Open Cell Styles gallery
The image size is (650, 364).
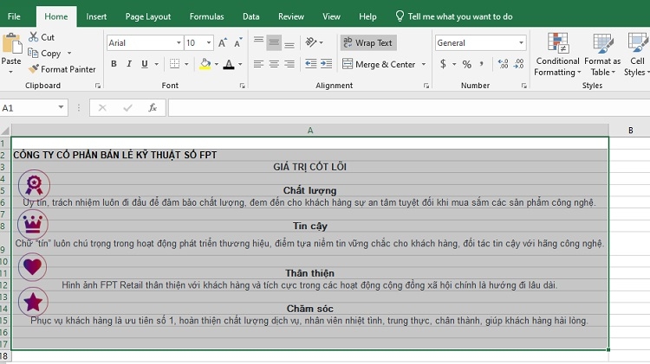637,54
